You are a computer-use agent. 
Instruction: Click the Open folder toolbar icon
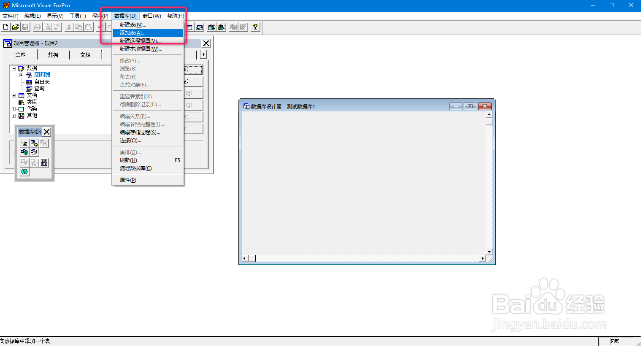point(15,27)
